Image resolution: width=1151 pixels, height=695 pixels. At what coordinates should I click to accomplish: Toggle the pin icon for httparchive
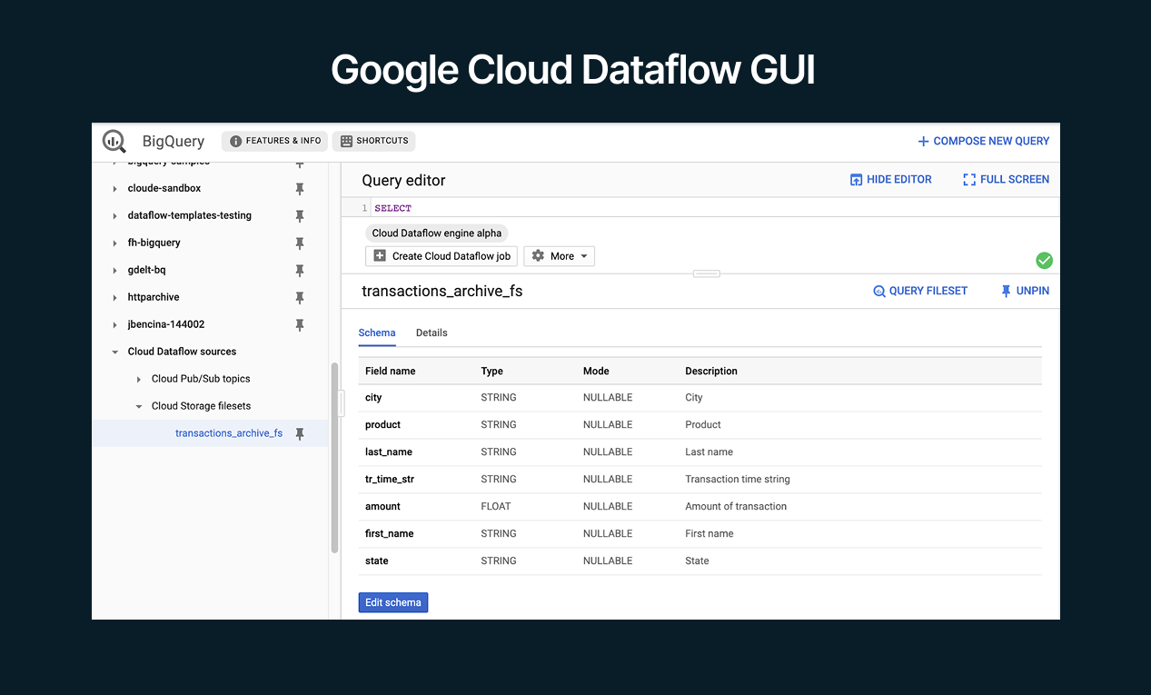point(300,298)
